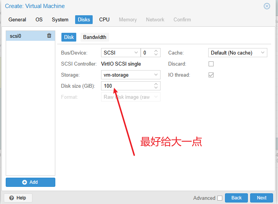This screenshot has width=278, height=204.
Task: Close the Create Virtual Machine dialog
Action: click(267, 6)
